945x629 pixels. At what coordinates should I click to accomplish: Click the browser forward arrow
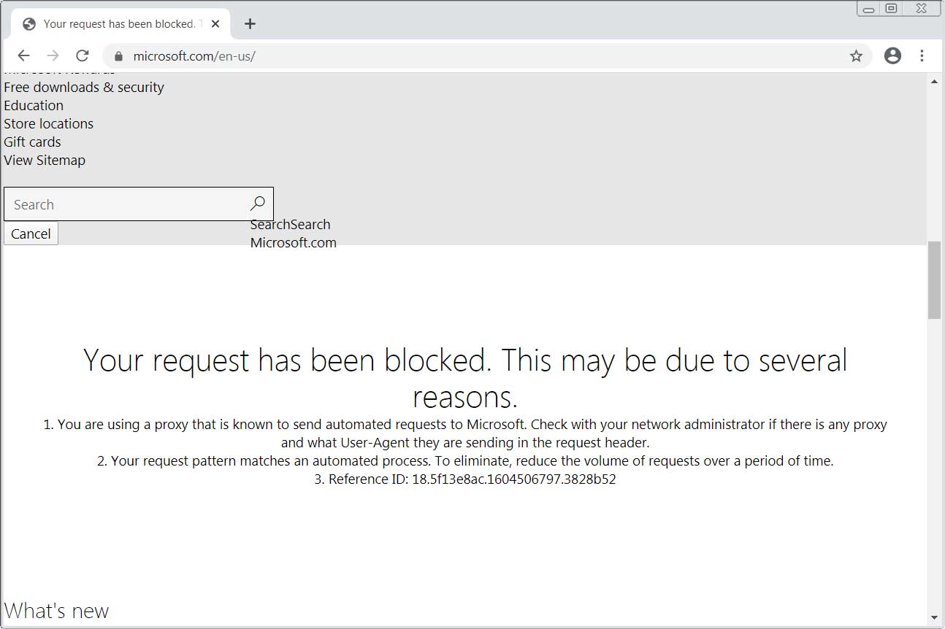pyautogui.click(x=53, y=55)
